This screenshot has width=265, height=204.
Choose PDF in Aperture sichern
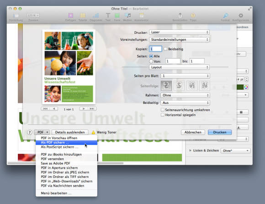(66, 168)
